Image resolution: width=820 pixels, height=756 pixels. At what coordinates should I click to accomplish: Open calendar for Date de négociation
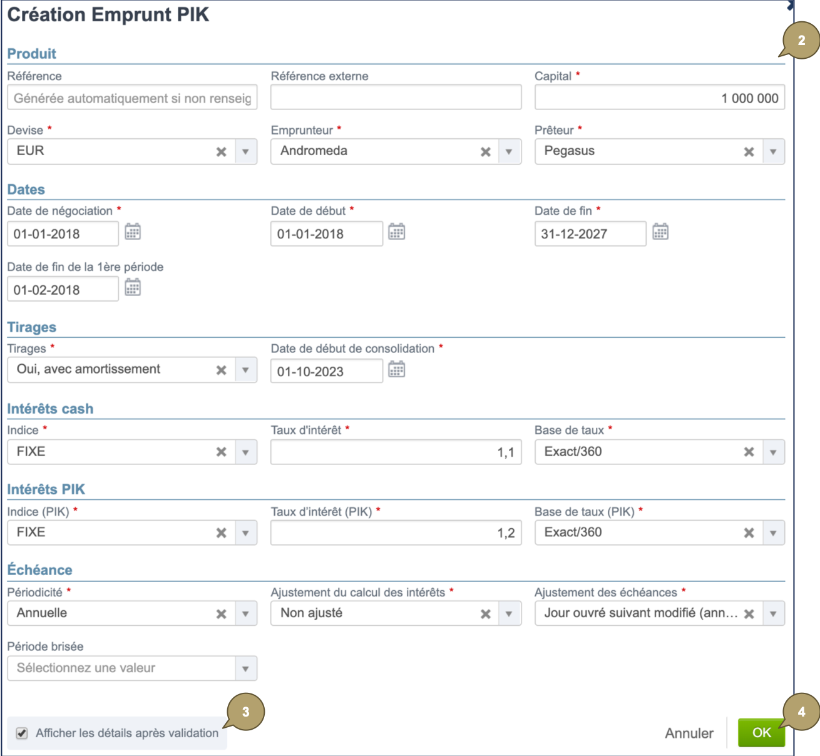(x=133, y=232)
